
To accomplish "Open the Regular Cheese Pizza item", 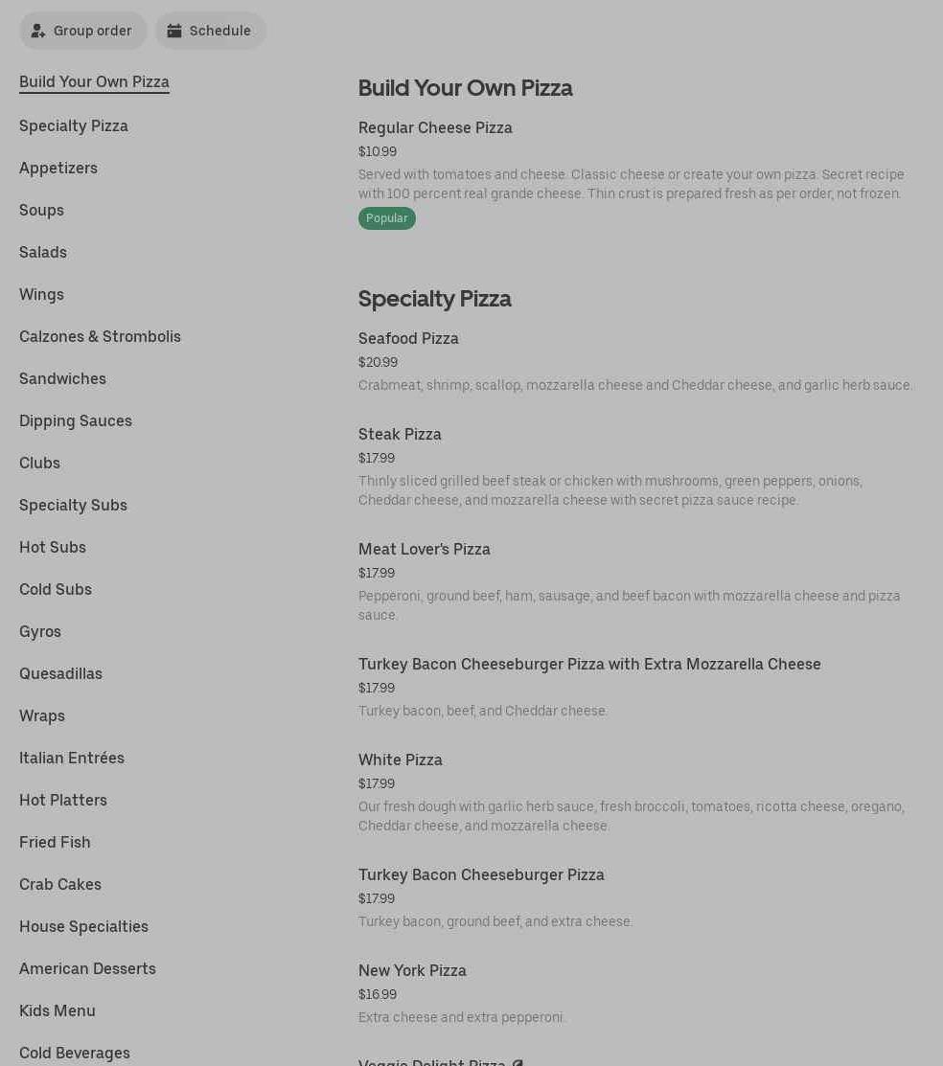I will (435, 127).
